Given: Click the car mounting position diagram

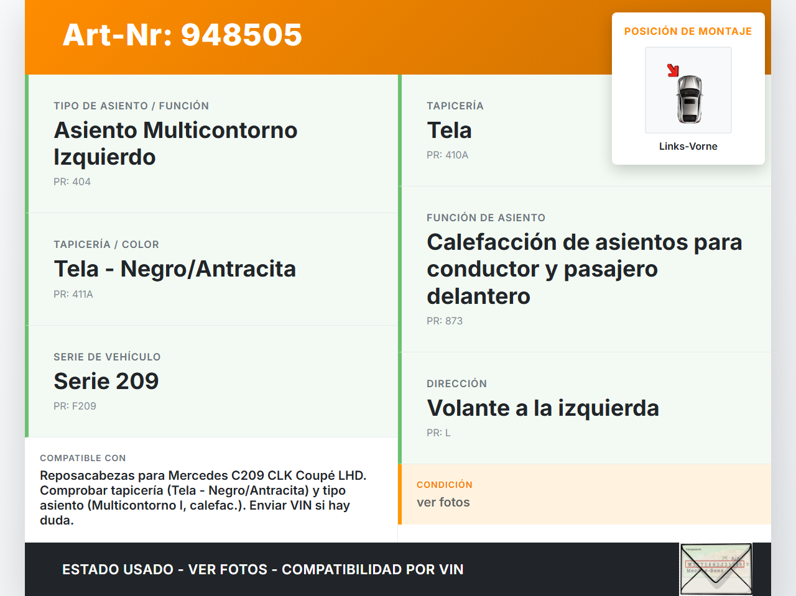Looking at the screenshot, I should (688, 90).
